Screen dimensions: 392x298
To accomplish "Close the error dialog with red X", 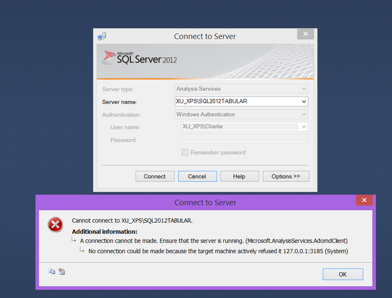I will 364,200.
